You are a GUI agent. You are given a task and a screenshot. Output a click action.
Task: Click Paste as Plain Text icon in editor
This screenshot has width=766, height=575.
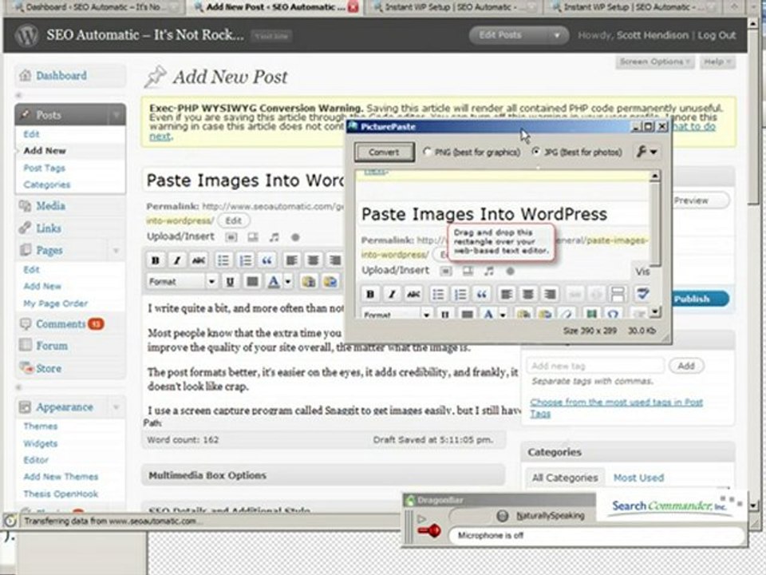click(308, 282)
